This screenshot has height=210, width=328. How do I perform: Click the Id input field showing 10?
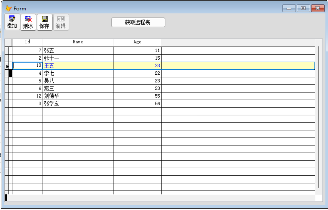(x=27, y=66)
